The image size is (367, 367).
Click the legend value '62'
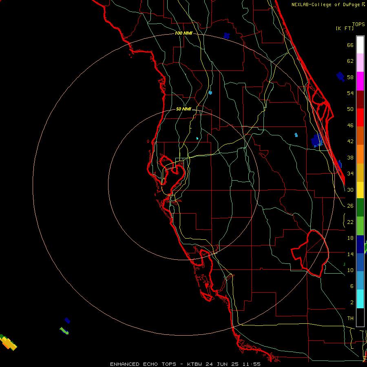[350, 61]
